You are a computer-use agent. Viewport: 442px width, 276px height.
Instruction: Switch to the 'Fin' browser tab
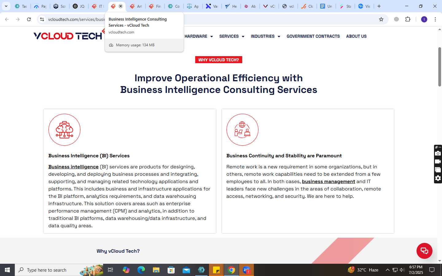tap(155, 6)
